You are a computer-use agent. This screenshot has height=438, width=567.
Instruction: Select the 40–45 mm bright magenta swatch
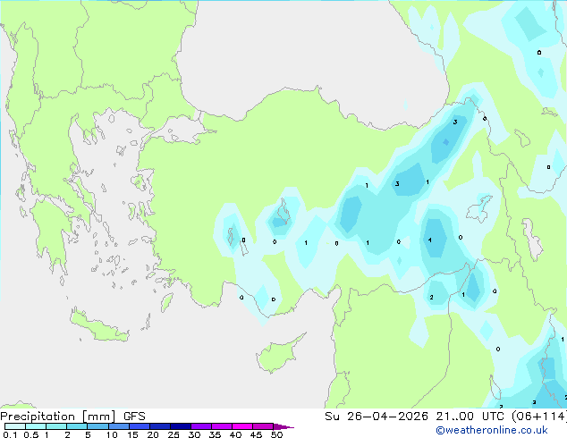tap(242, 426)
